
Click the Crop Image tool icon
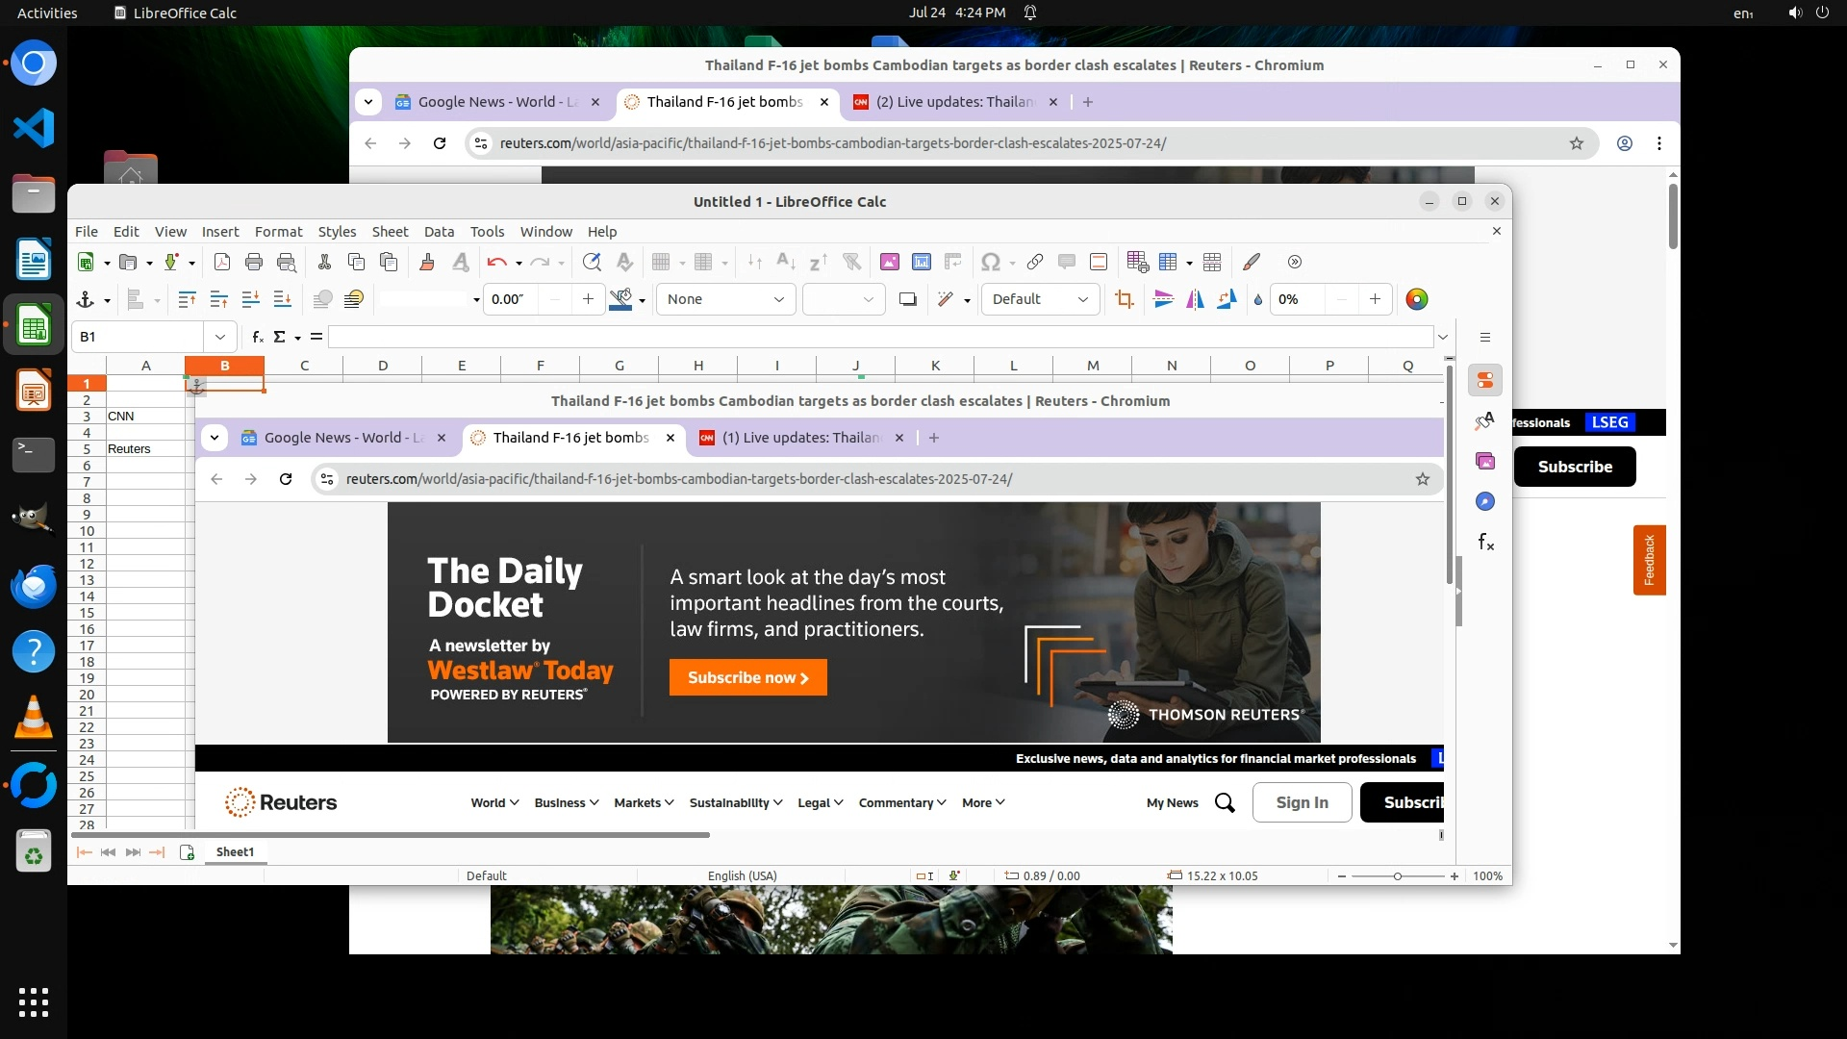(1124, 299)
